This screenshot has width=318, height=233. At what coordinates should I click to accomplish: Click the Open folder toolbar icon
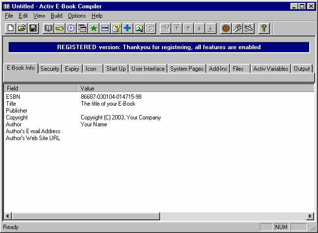click(22, 28)
